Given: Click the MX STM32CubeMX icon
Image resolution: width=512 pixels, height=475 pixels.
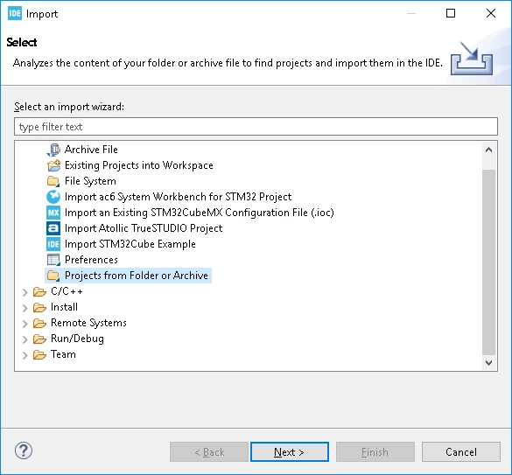Looking at the screenshot, I should (x=53, y=213).
